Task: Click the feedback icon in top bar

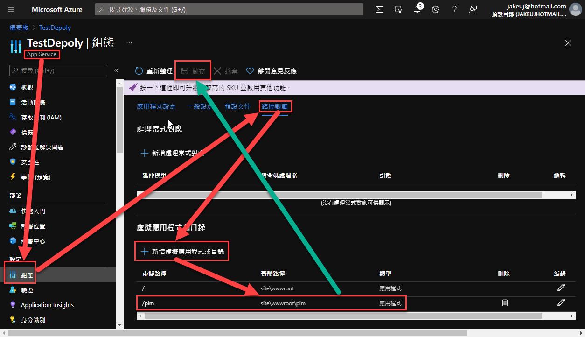Action: pyautogui.click(x=473, y=9)
